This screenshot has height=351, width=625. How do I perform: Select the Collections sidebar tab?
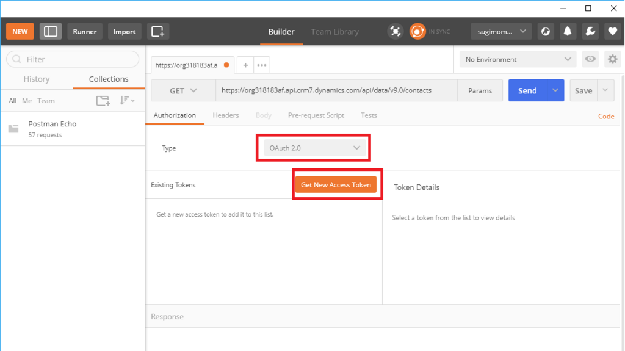point(109,79)
